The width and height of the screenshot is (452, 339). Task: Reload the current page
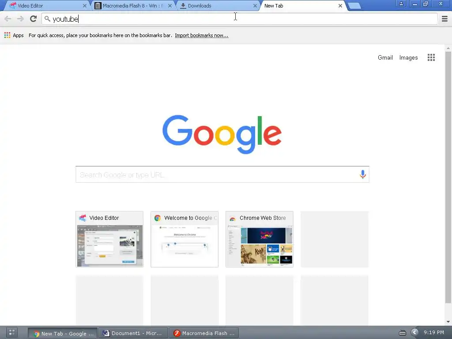[x=34, y=19]
